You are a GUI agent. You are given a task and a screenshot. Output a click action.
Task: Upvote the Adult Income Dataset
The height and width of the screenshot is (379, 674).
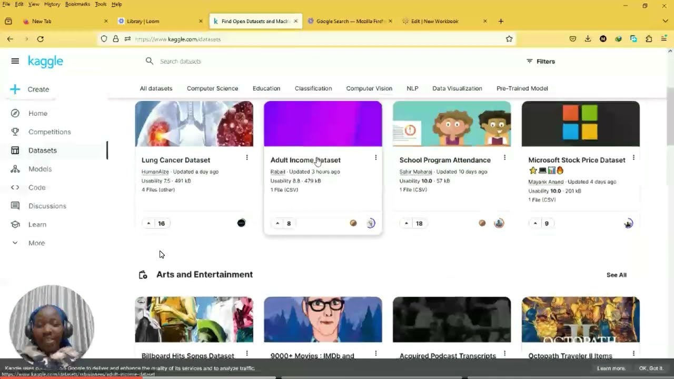277,223
